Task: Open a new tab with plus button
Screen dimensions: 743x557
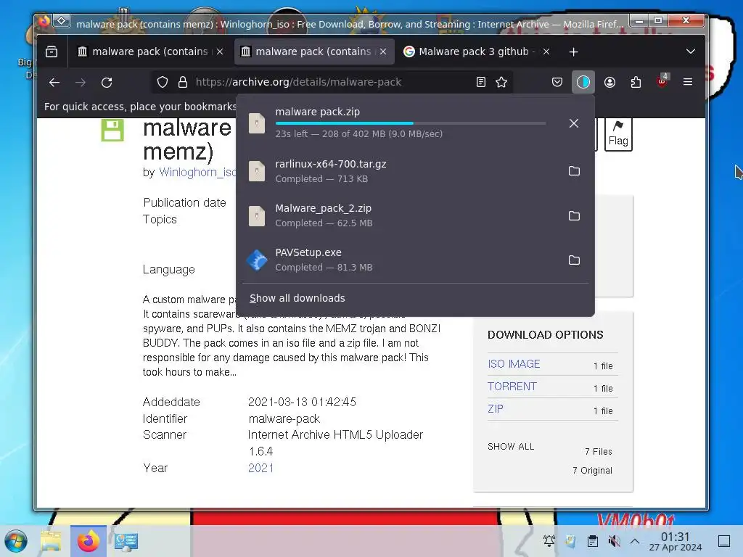Action: pyautogui.click(x=573, y=51)
